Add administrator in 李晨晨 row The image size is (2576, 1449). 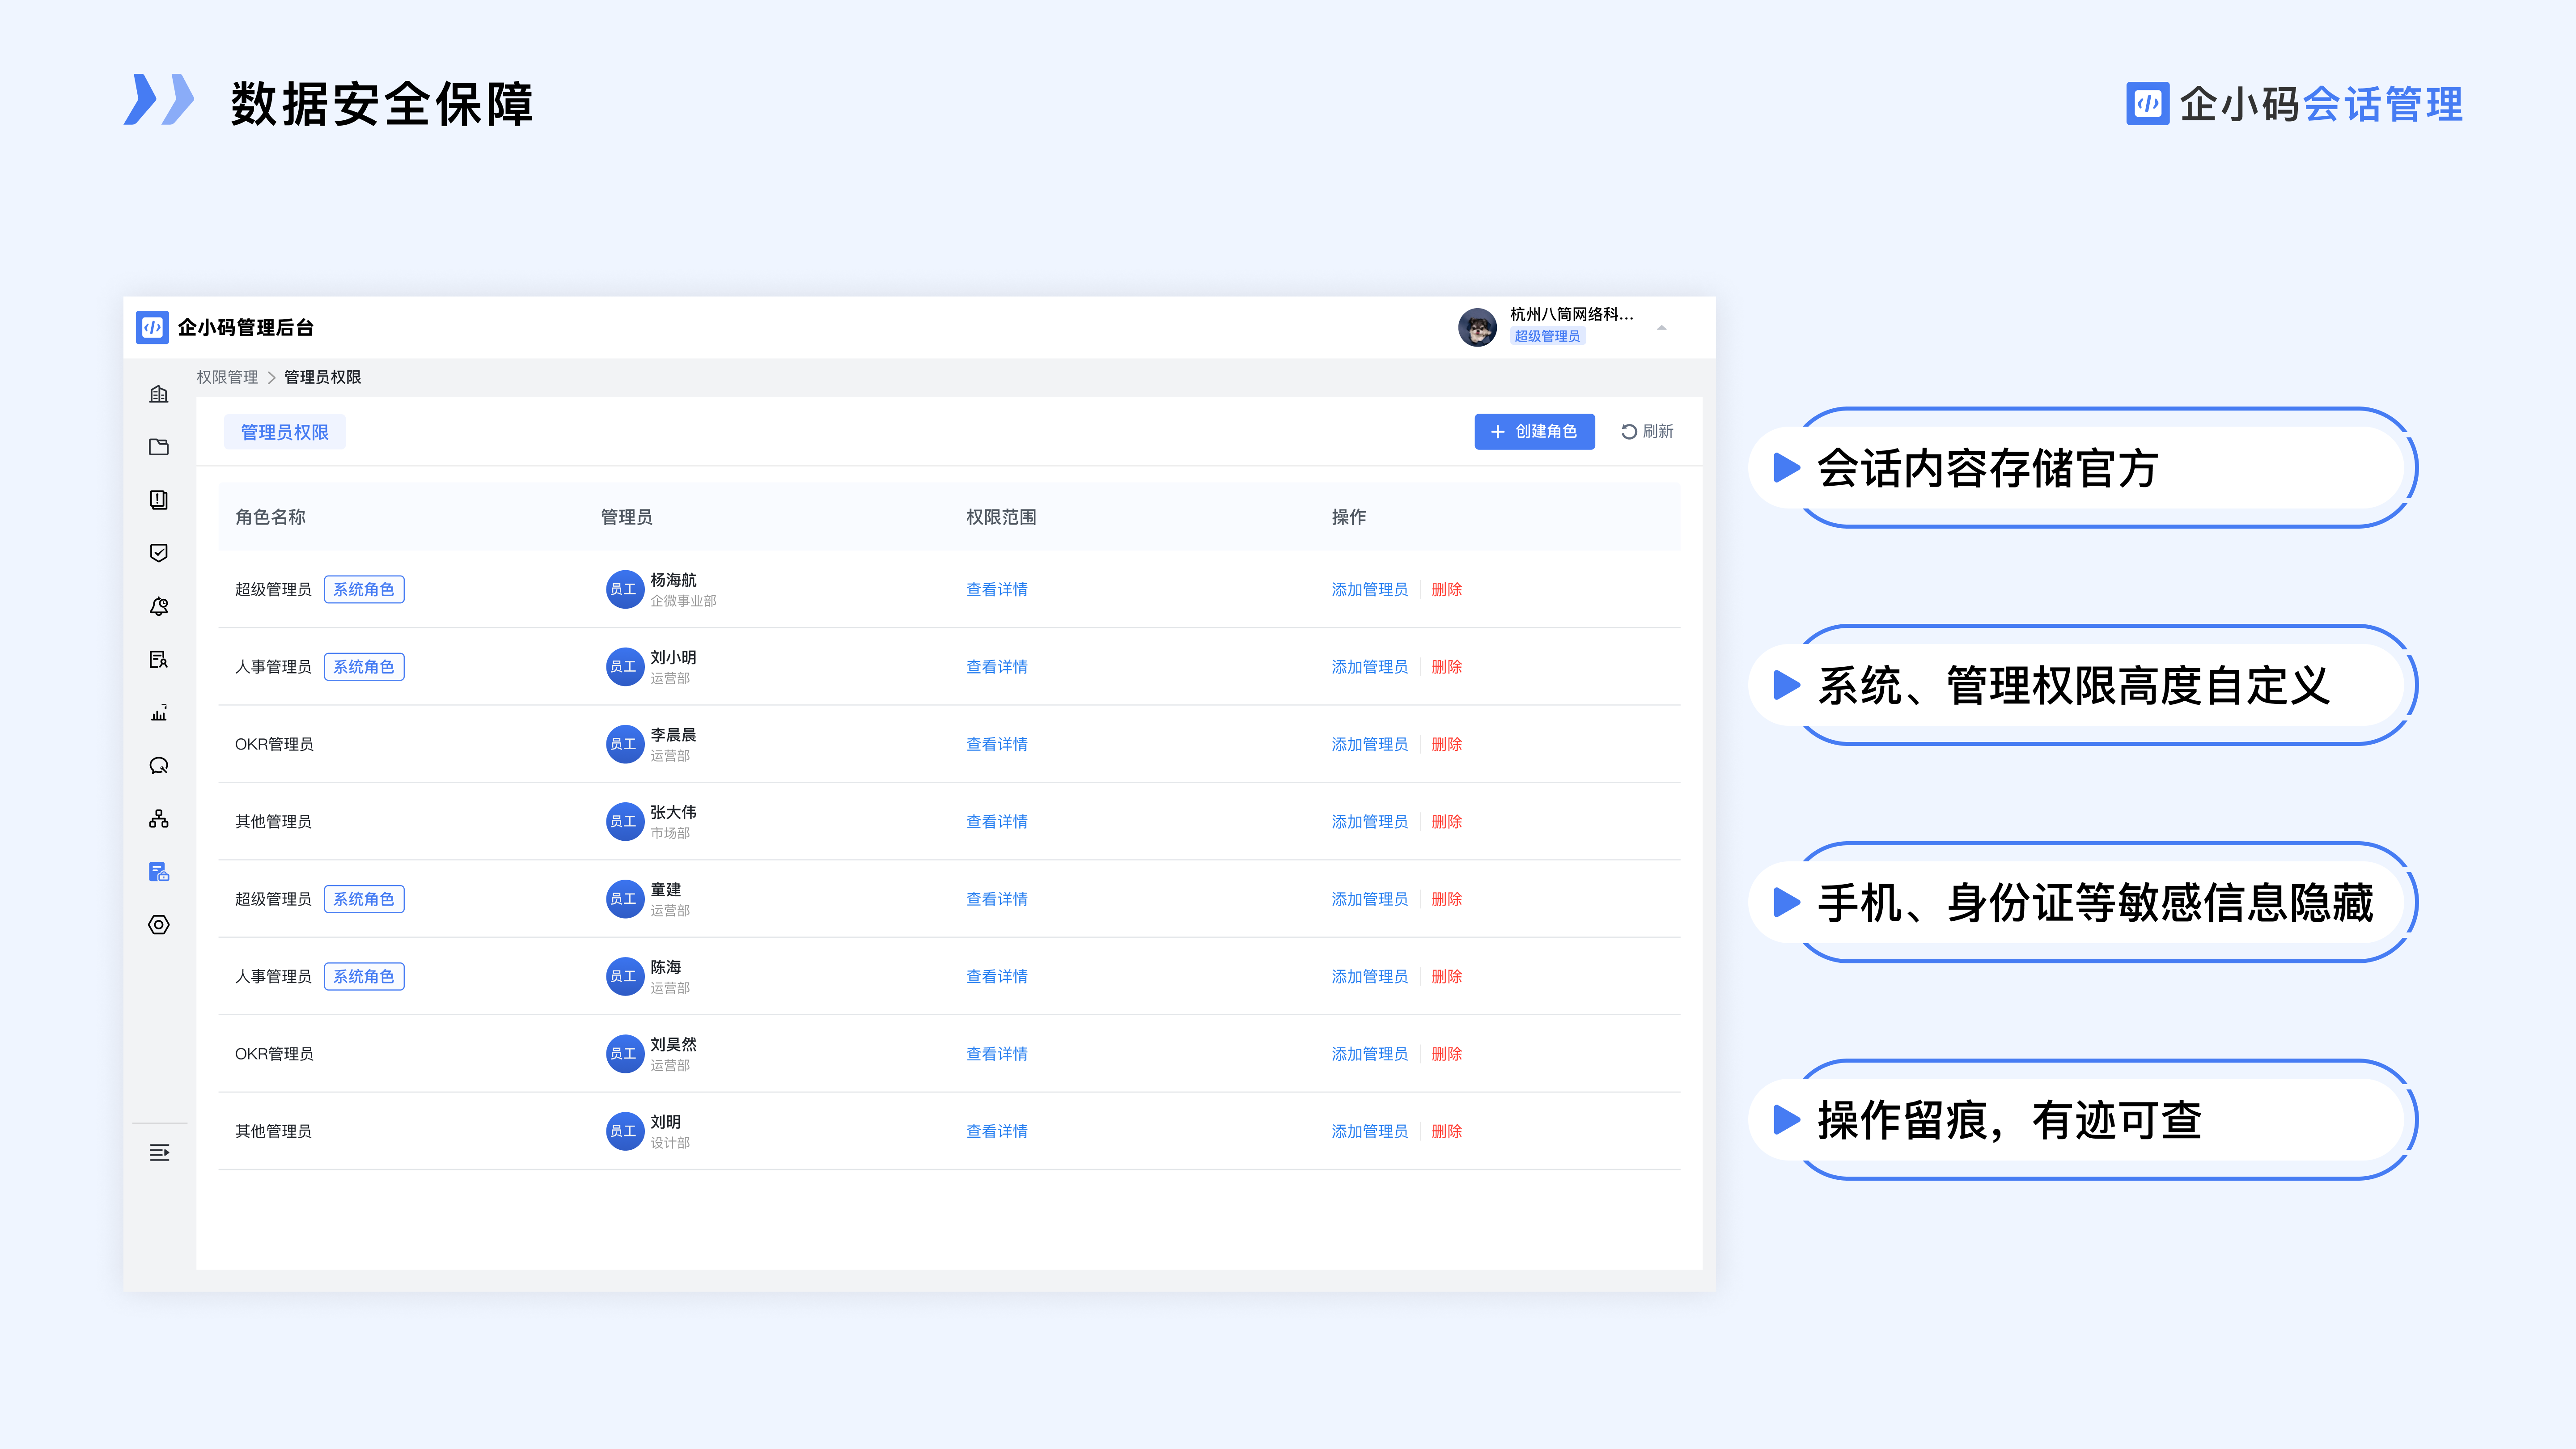(1369, 744)
